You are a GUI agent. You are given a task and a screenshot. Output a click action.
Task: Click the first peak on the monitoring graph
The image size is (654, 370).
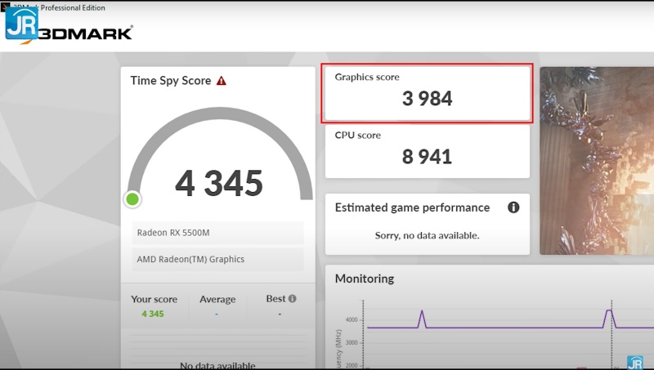point(422,312)
